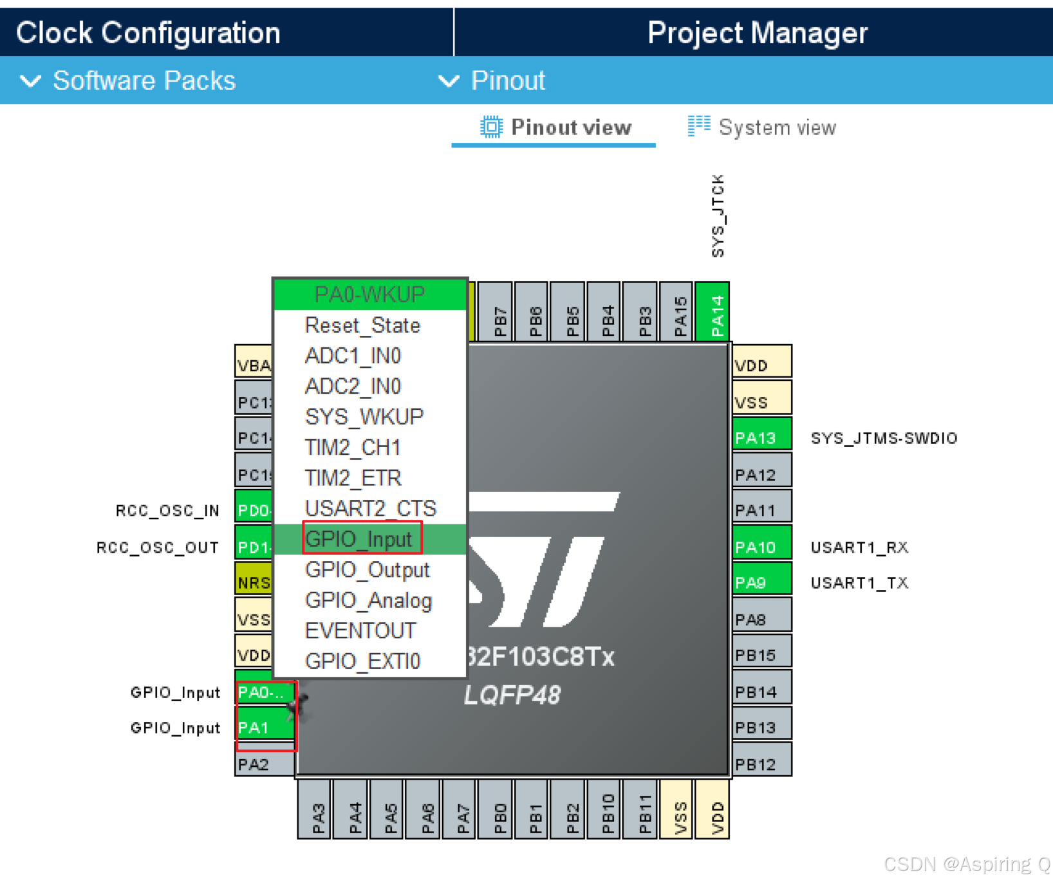Open the Clock Configuration tab

pos(148,33)
